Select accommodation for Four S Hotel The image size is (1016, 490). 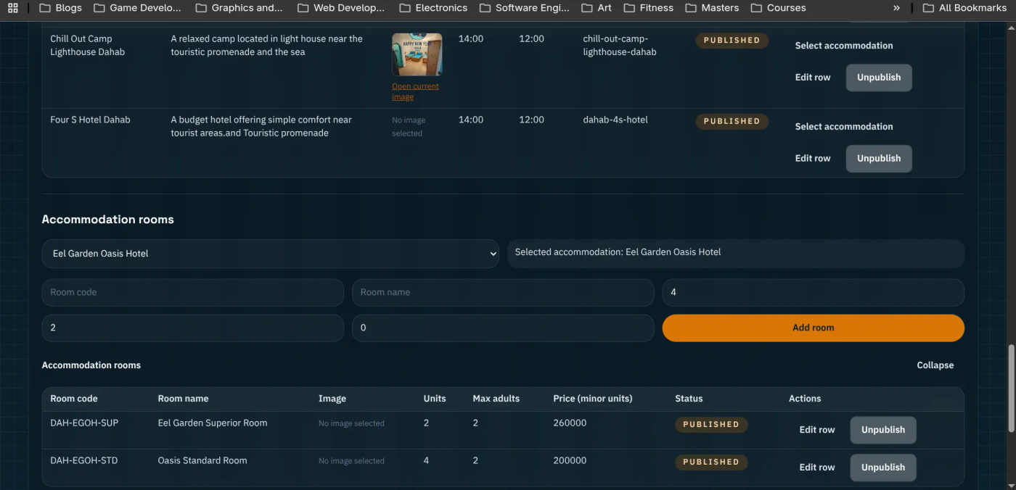[843, 127]
